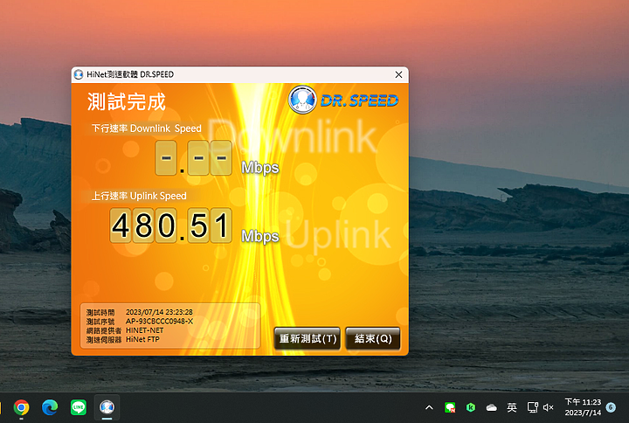Select DR.SPEED app icon in taskbar
The height and width of the screenshot is (423, 629).
(x=107, y=408)
